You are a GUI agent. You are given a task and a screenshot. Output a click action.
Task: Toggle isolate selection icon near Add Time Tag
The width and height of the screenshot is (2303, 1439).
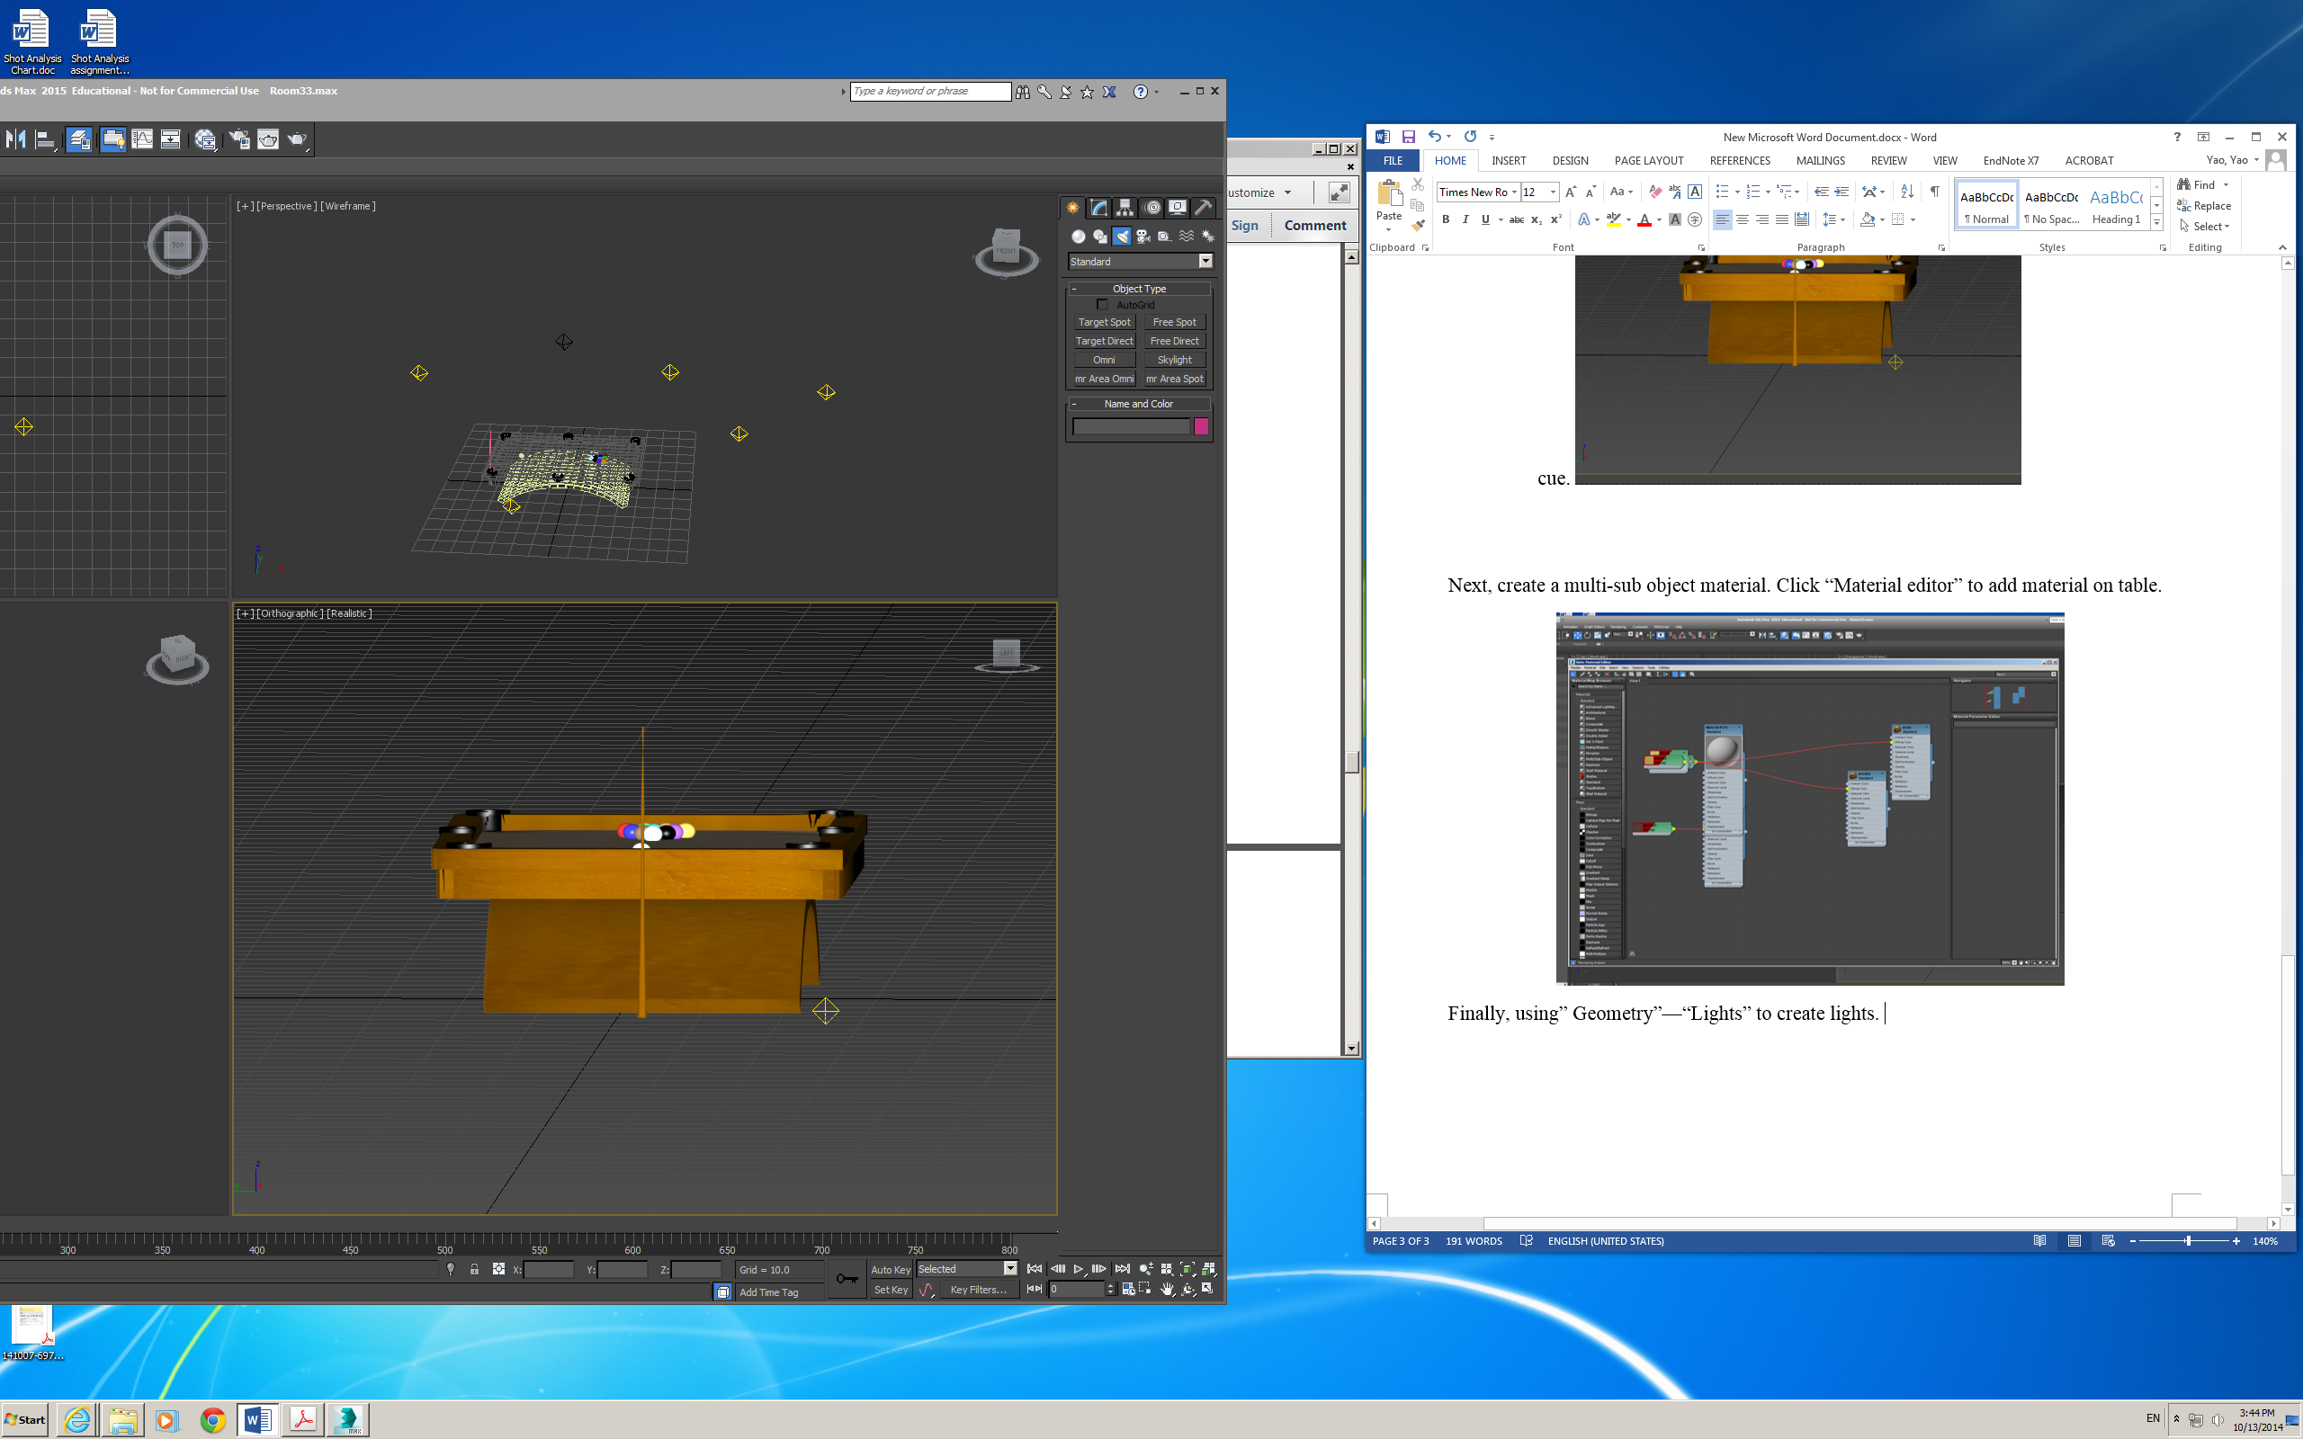pyautogui.click(x=722, y=1292)
